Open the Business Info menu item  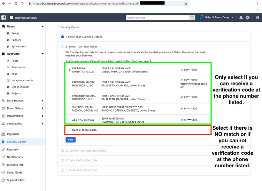click(15, 165)
